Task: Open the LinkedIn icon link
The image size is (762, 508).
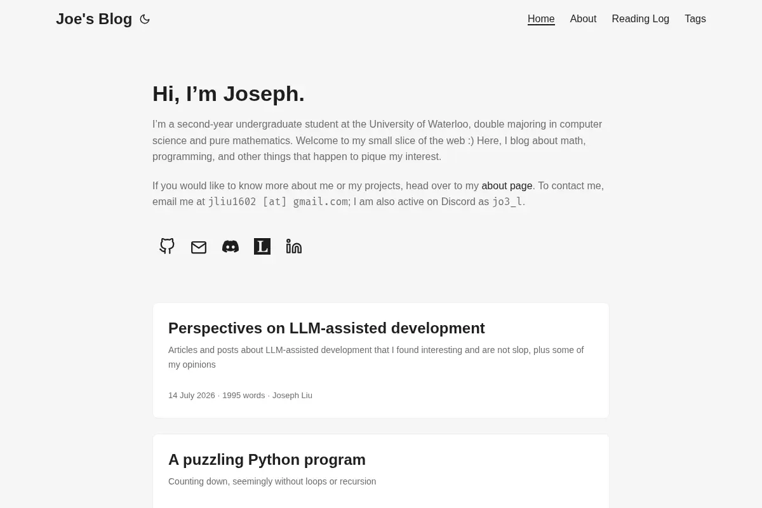Action: click(294, 246)
